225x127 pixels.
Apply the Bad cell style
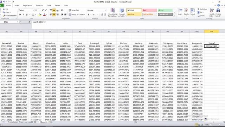pyautogui.click(x=149, y=10)
